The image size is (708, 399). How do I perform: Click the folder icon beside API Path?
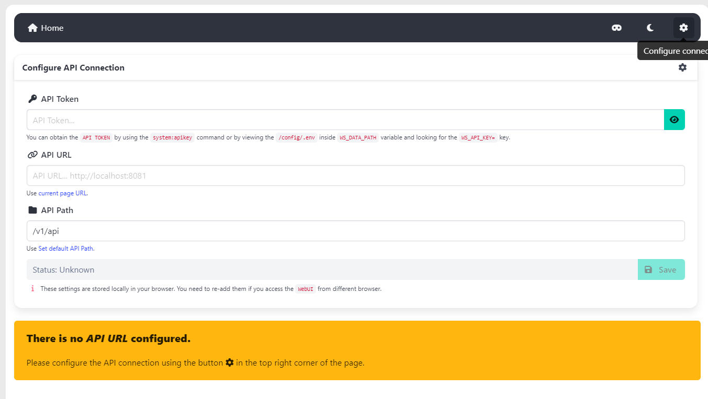[32, 210]
